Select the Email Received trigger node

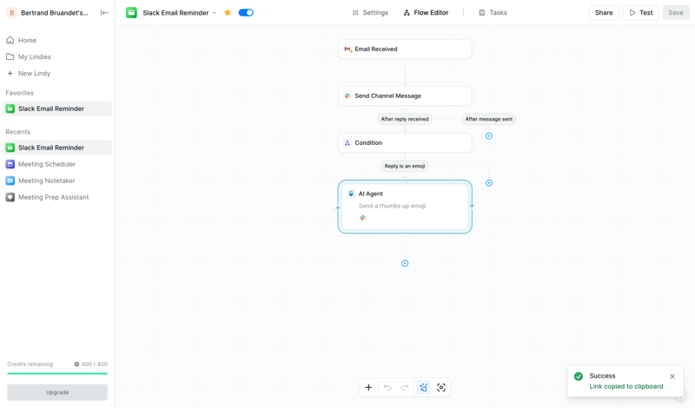pyautogui.click(x=405, y=49)
